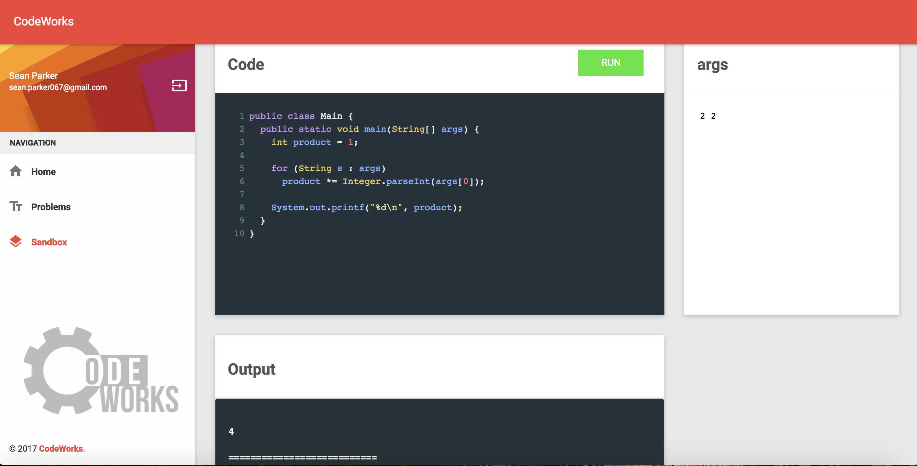Click the output result '4'

pos(231,431)
